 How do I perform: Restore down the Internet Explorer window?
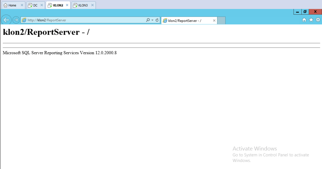[305, 12]
